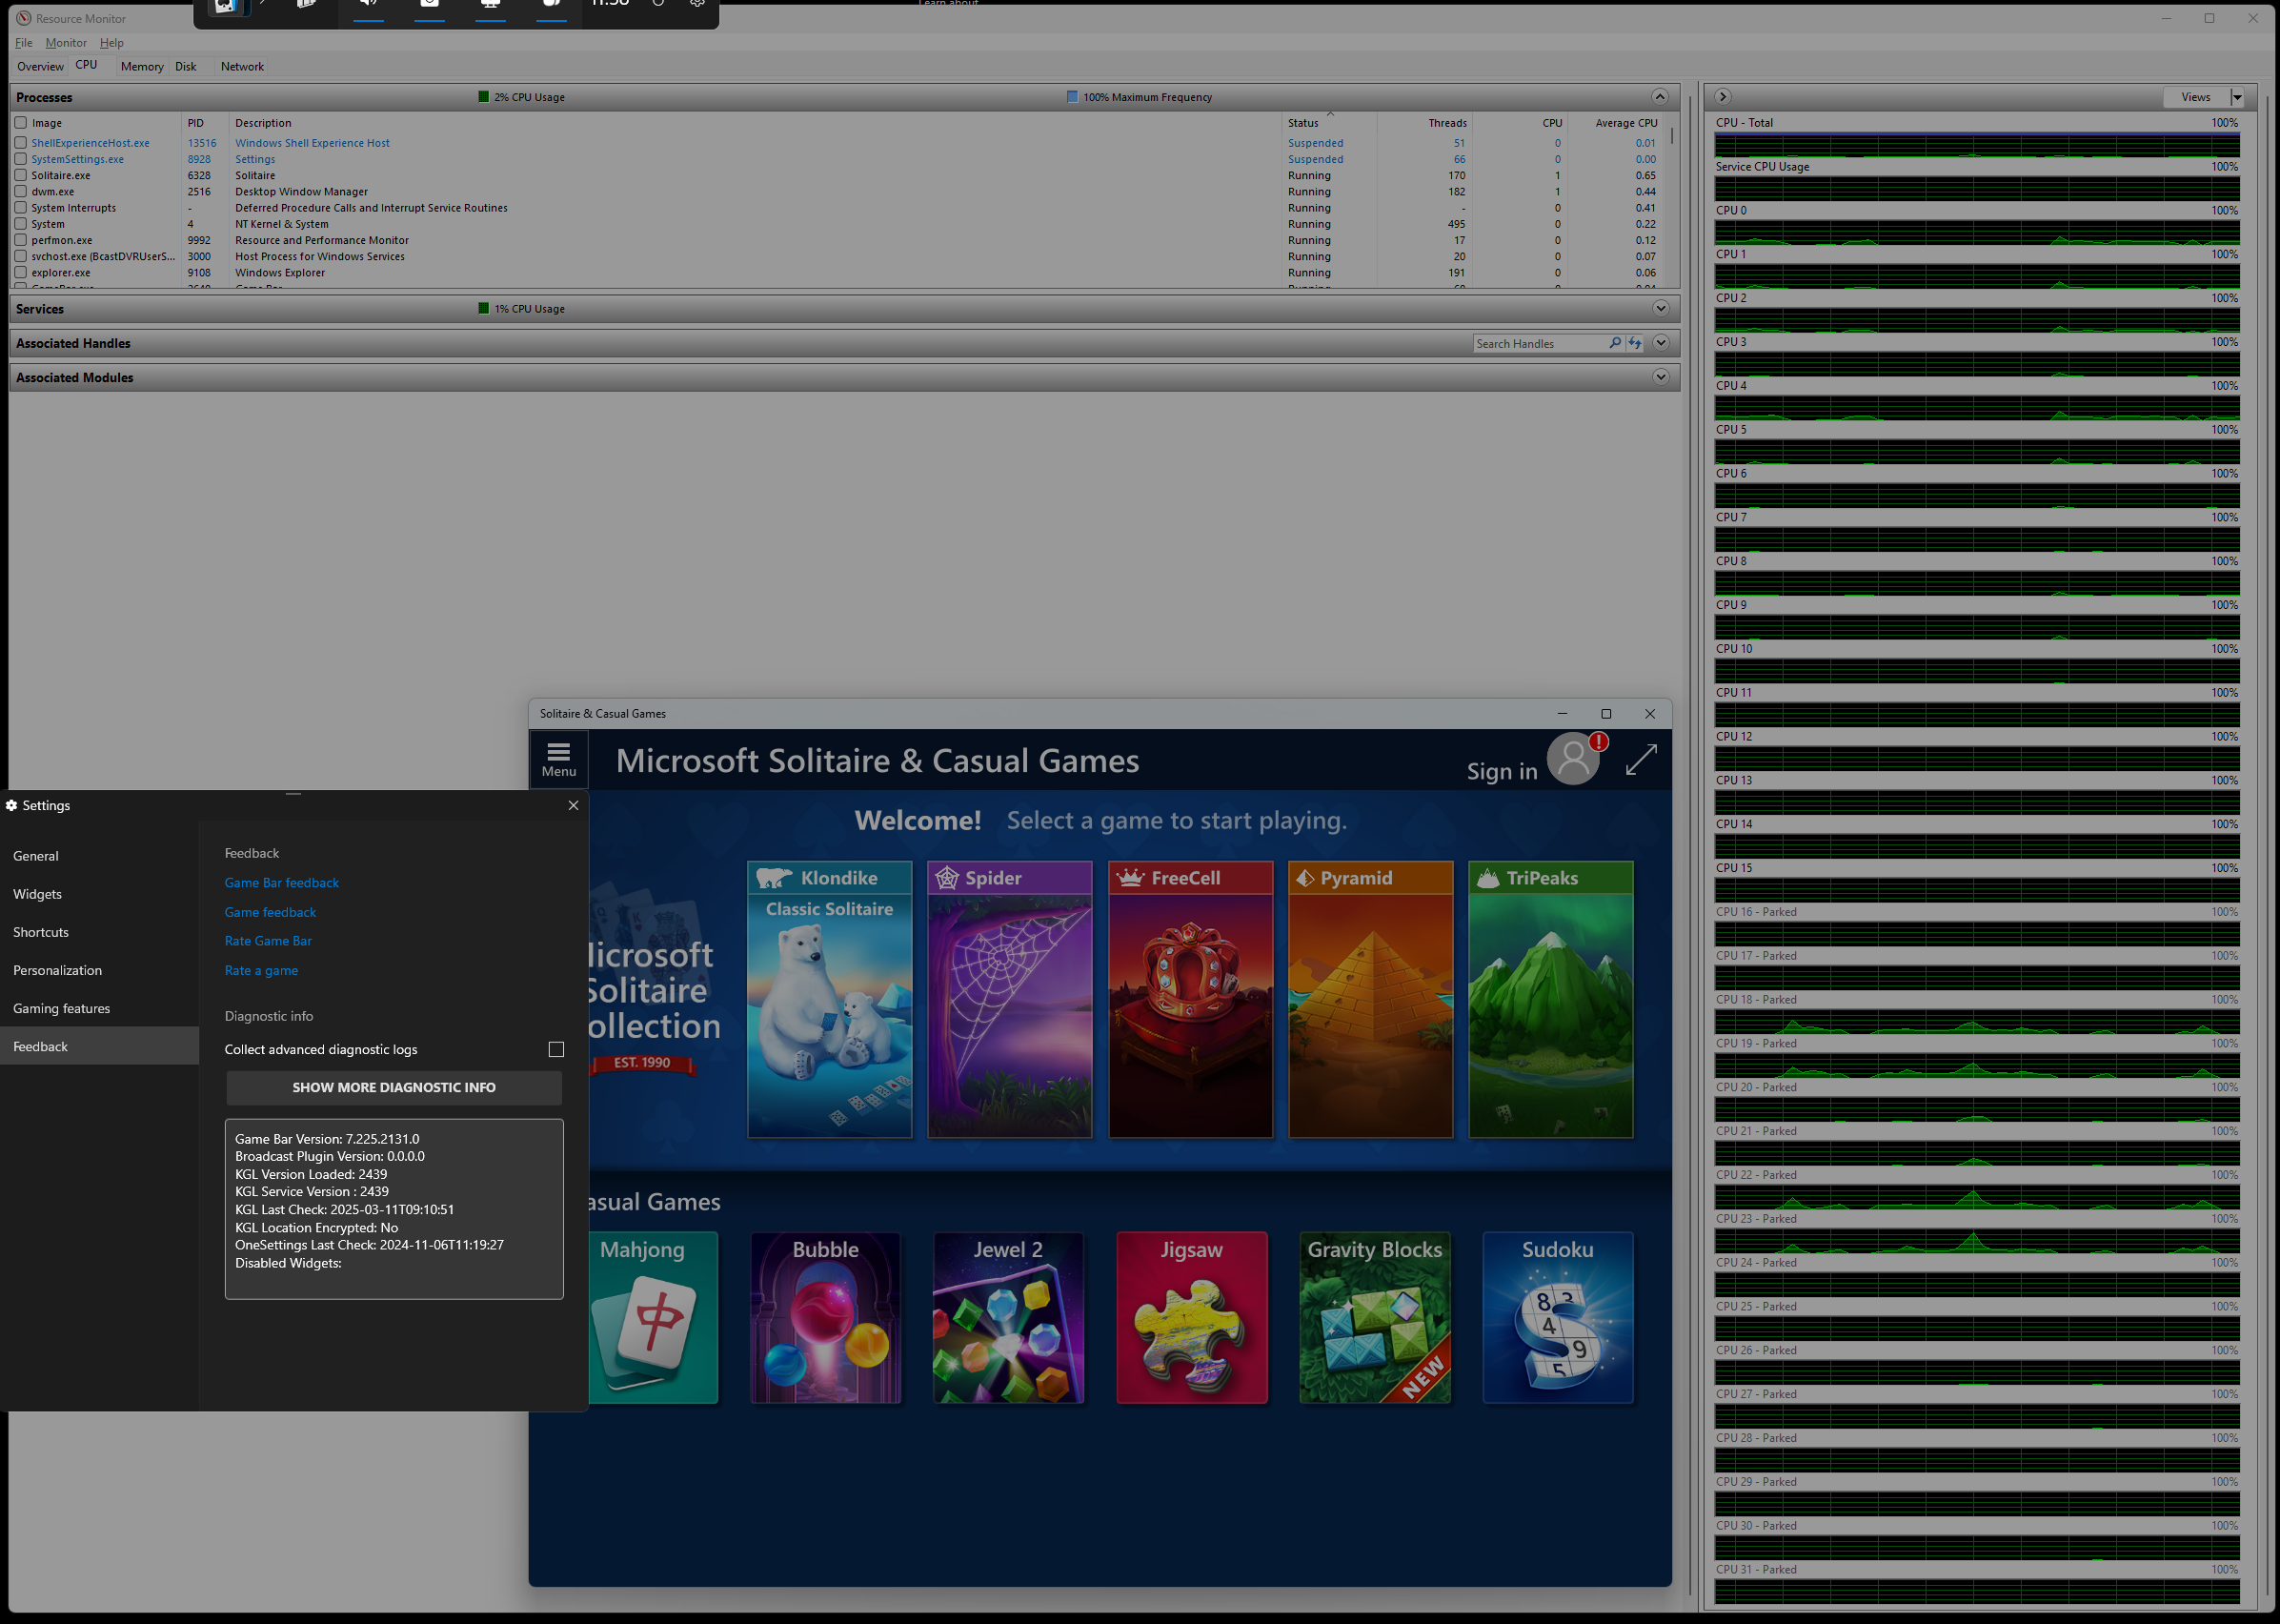
Task: Open Game Bar settings gear icon
Action: (697, 4)
